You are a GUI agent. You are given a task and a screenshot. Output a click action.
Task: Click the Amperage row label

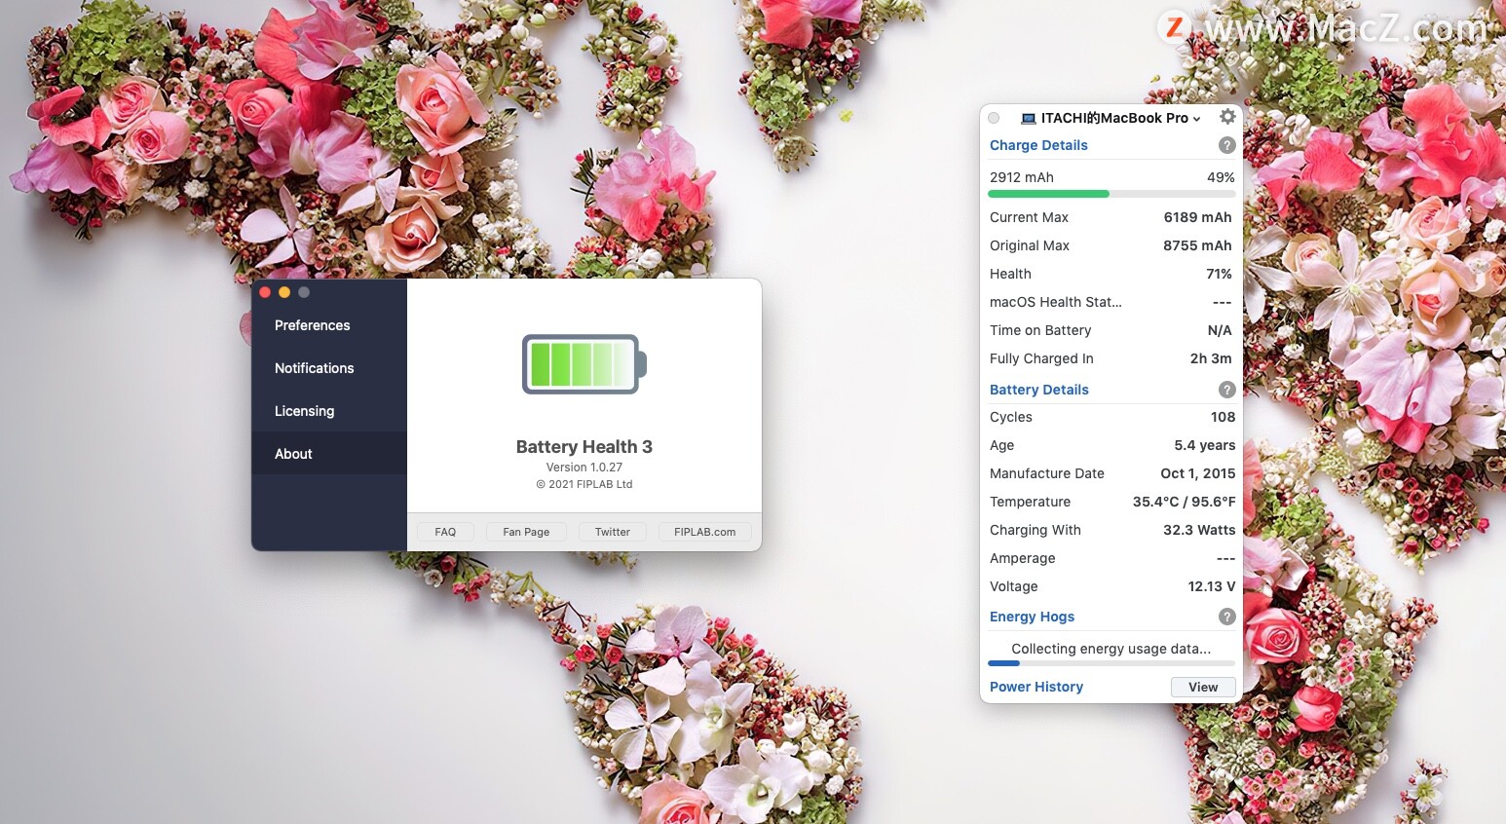pyautogui.click(x=1023, y=558)
